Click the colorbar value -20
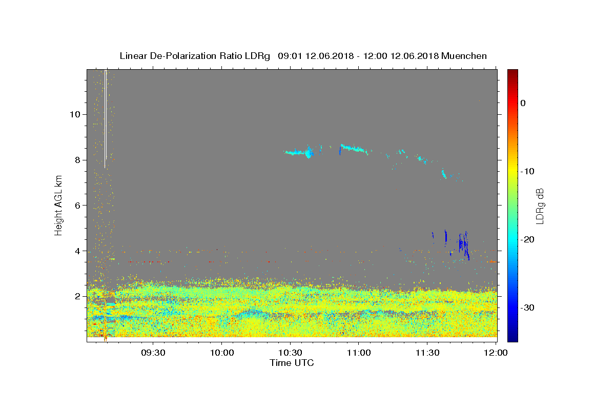Screen dimensions: 615x410 pos(528,239)
